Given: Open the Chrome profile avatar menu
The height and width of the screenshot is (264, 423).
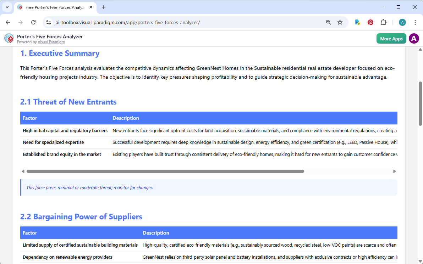Looking at the screenshot, I should tap(402, 22).
